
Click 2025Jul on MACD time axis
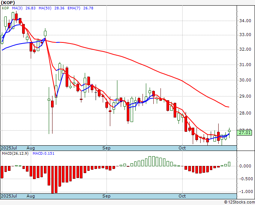pyautogui.click(x=9, y=196)
